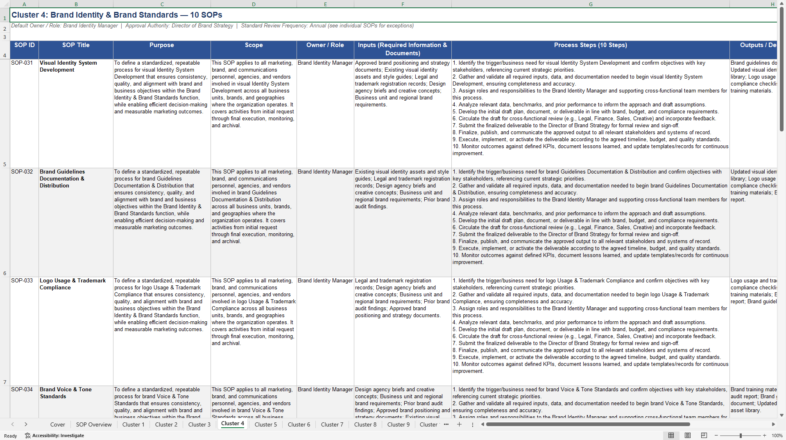Screen dimensions: 786x440
Task: Select row 6 header
Action: 5,222
